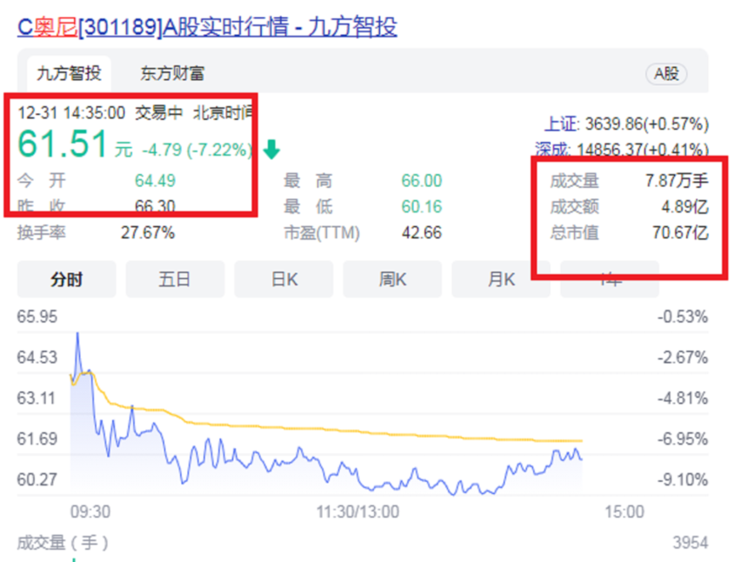Viewport: 748px width, 562px height.
Task: Click the 今开 value 64.49
Action: [x=155, y=181]
